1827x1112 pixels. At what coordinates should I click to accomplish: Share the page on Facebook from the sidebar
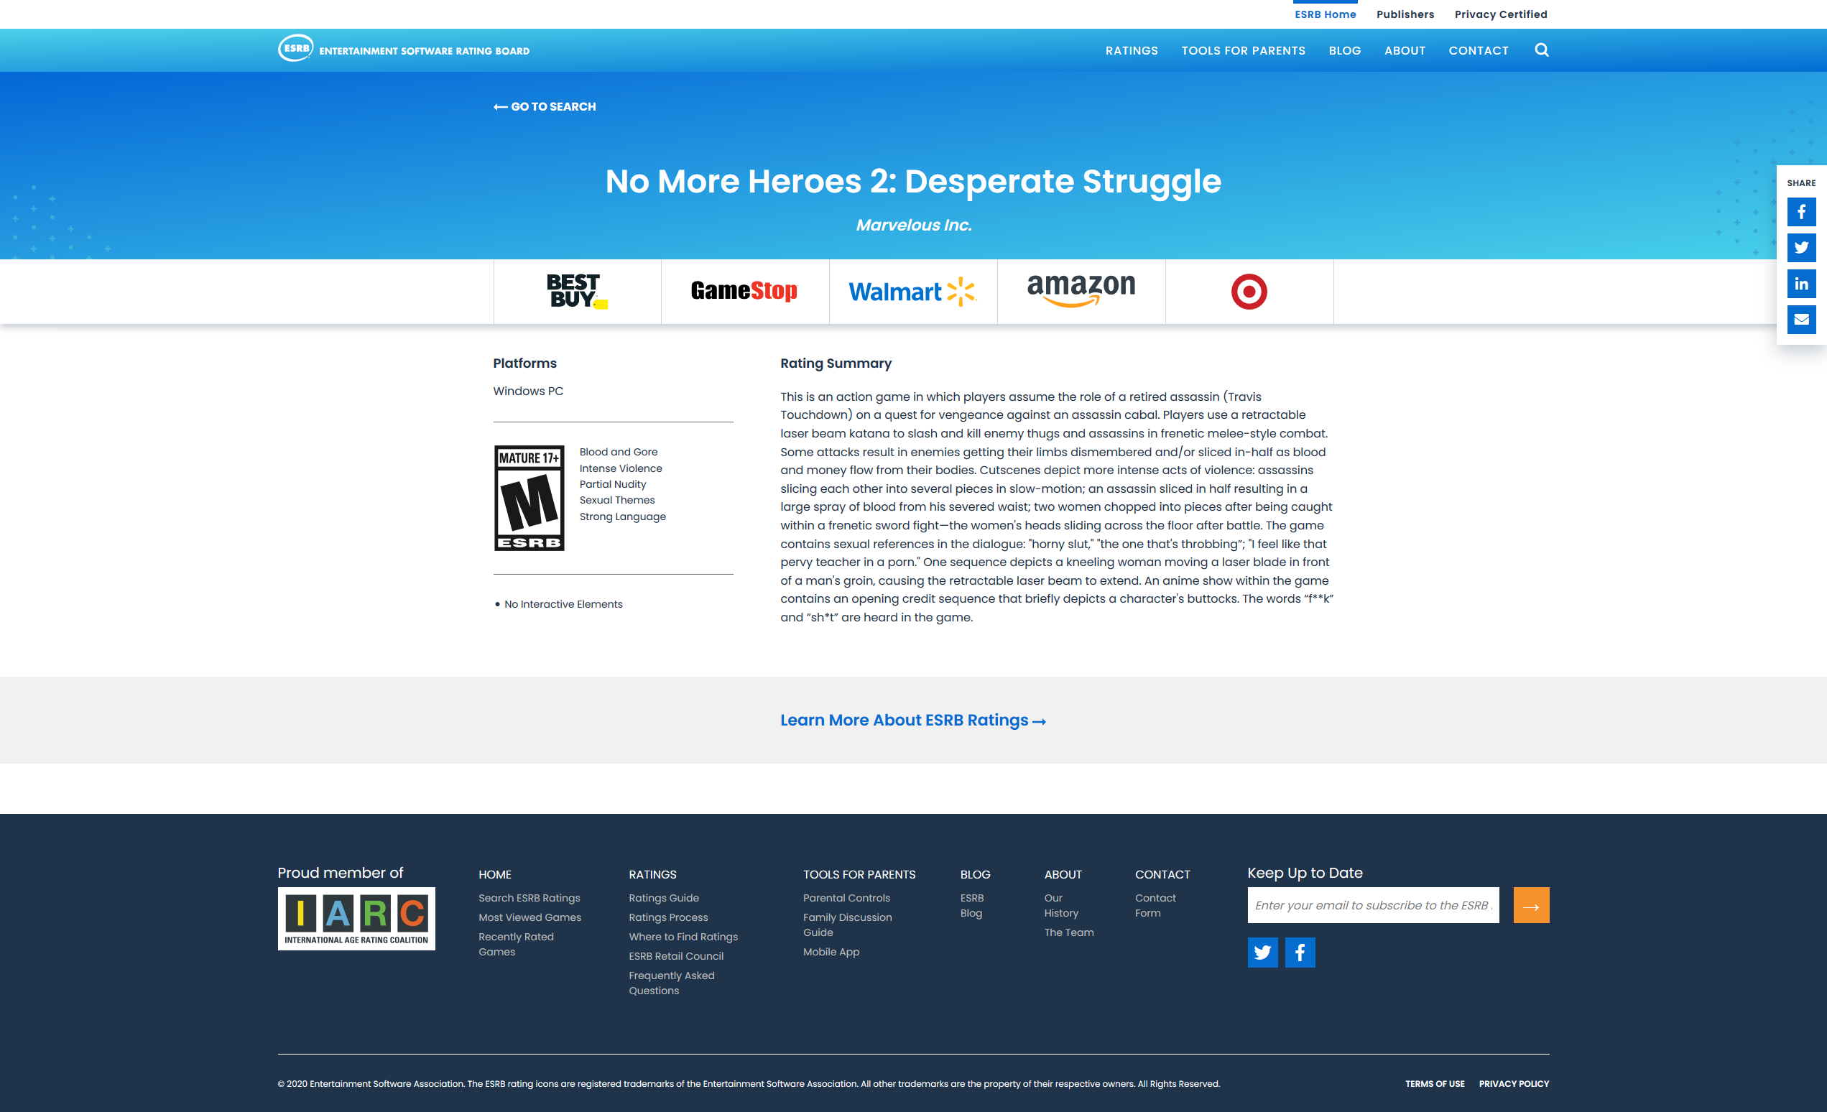1801,212
